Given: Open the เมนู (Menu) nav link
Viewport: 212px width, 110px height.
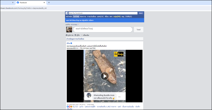Looking at the screenshot, I should pos(123,16).
